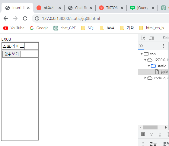
Task: Click the top frame window icon
Action: [x=146, y=54]
